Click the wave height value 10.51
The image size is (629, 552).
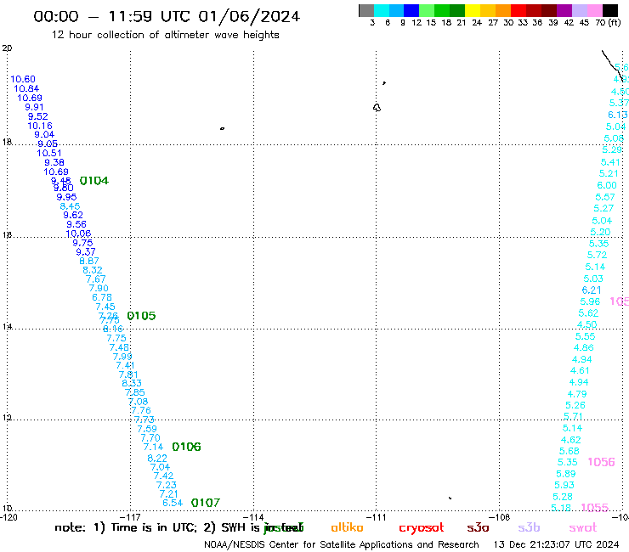pyautogui.click(x=49, y=153)
